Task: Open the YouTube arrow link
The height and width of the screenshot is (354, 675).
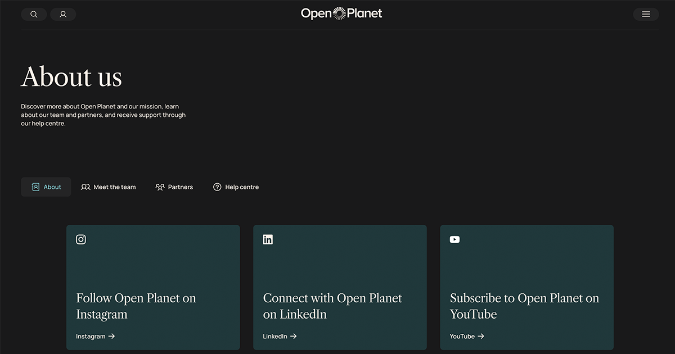Action: 467,336
